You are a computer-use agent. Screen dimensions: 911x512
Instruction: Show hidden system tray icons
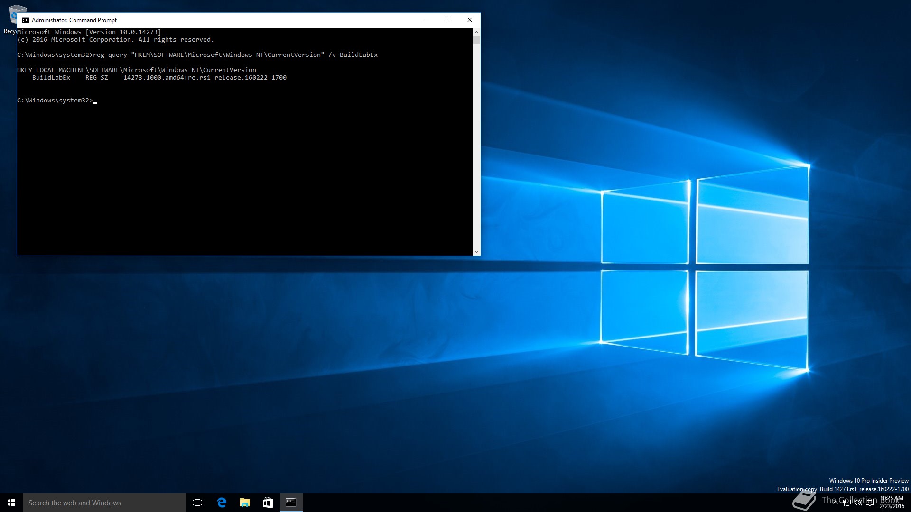[x=835, y=503]
